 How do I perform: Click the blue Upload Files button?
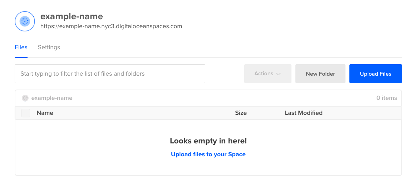(x=376, y=74)
